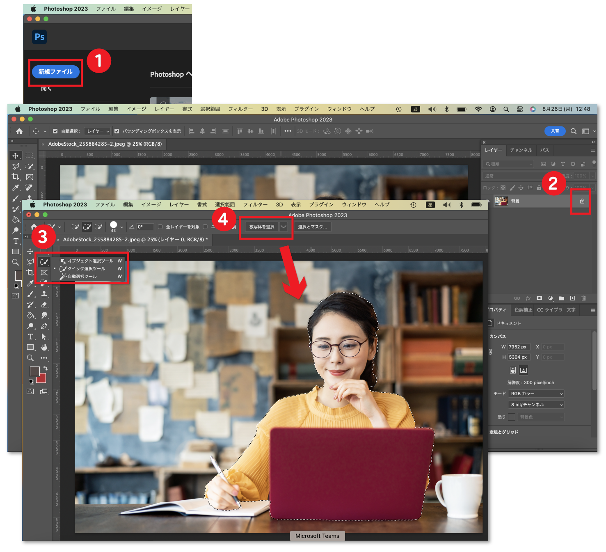Click the blue 共有 button
Screen dimensions: 606x552
555,131
